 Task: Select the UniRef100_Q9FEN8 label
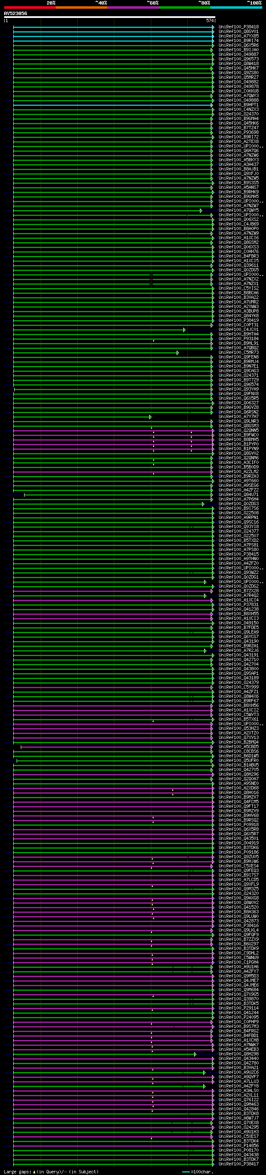click(238, 357)
